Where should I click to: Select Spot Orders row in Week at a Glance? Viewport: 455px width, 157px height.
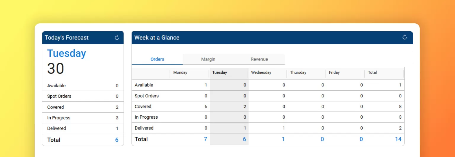coord(147,96)
